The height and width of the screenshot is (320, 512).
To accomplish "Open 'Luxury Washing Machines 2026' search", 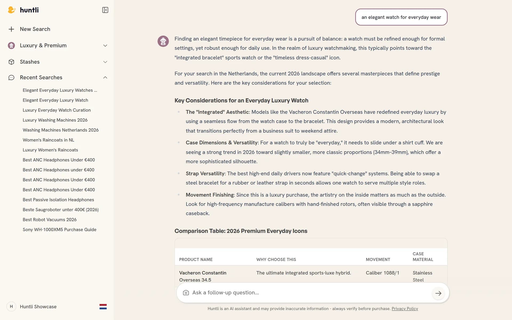I will [x=55, y=120].
